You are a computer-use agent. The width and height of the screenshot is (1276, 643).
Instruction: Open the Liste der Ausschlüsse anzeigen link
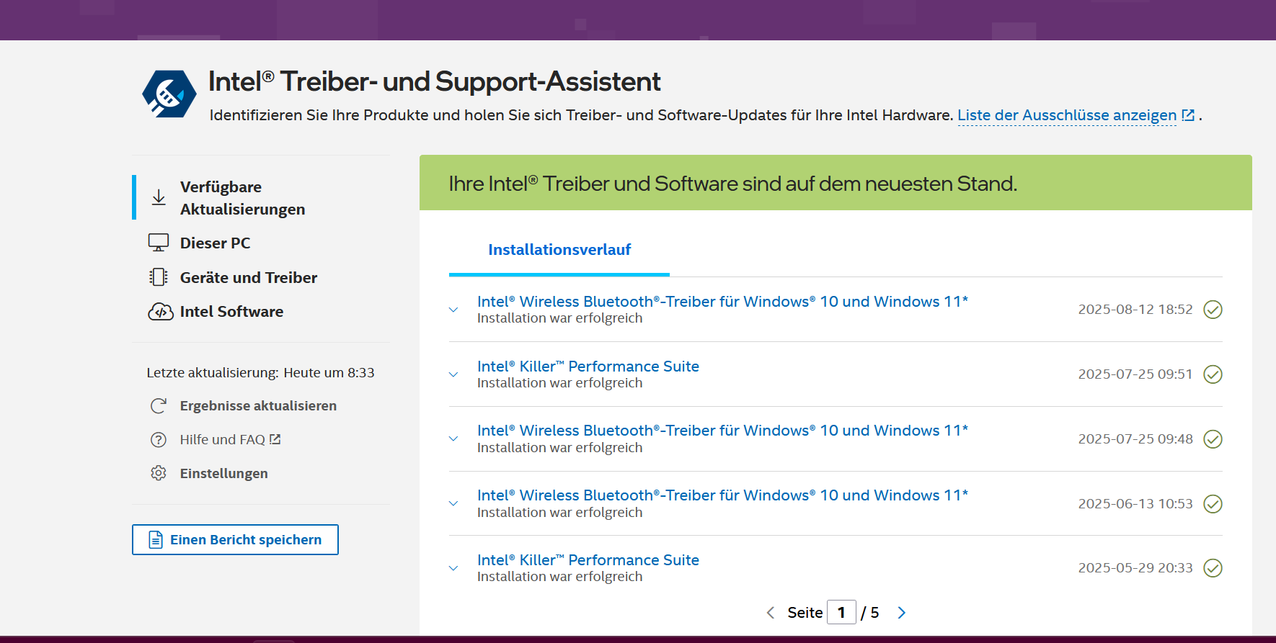[x=1076, y=115]
